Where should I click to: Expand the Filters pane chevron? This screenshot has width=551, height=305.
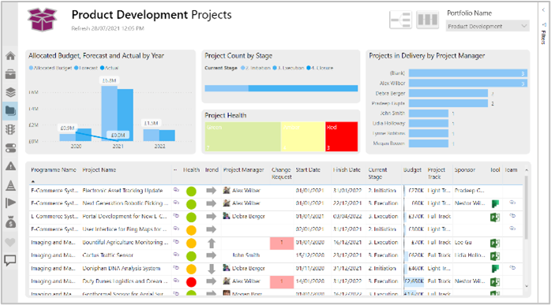[544, 10]
